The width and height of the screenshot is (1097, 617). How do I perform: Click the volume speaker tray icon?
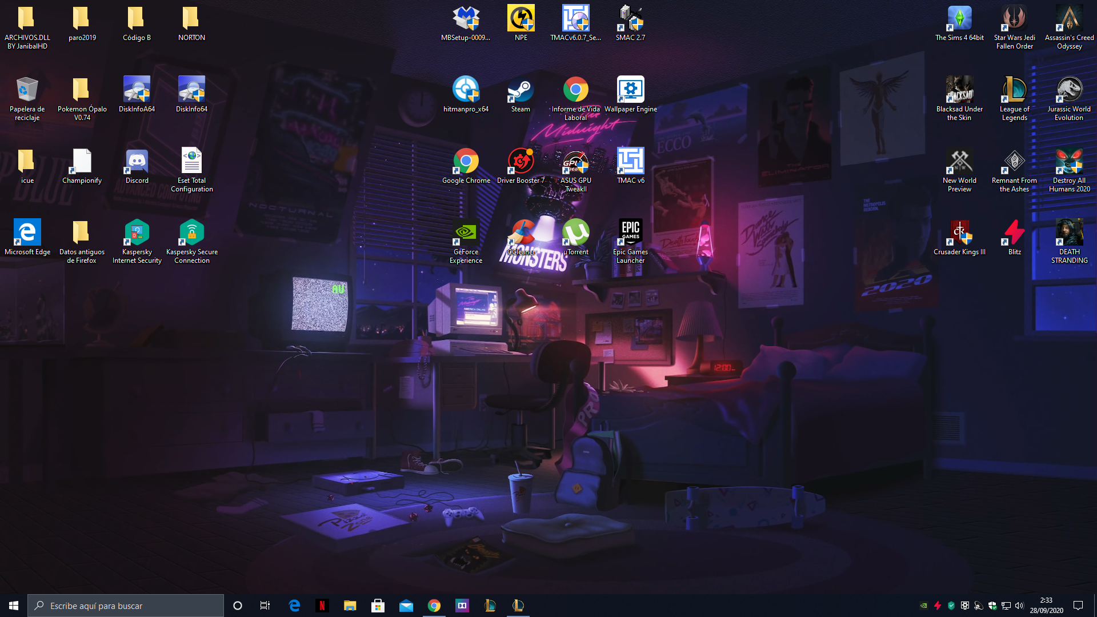pyautogui.click(x=1020, y=606)
